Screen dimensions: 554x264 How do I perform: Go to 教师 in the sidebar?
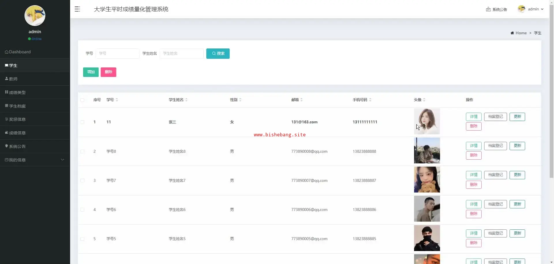tap(35, 79)
